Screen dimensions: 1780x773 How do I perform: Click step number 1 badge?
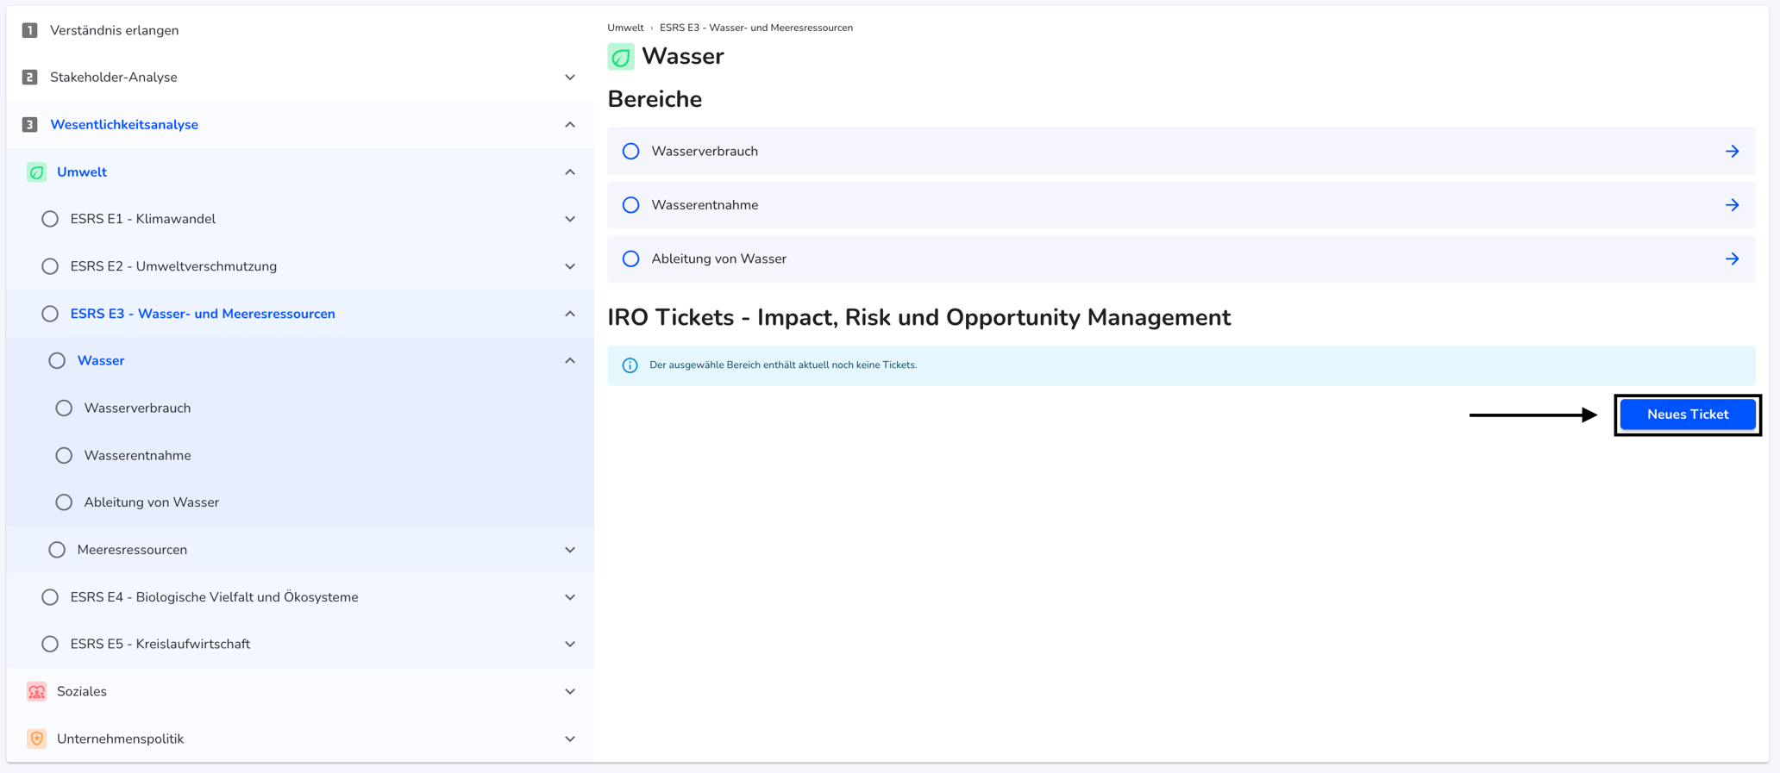29,30
